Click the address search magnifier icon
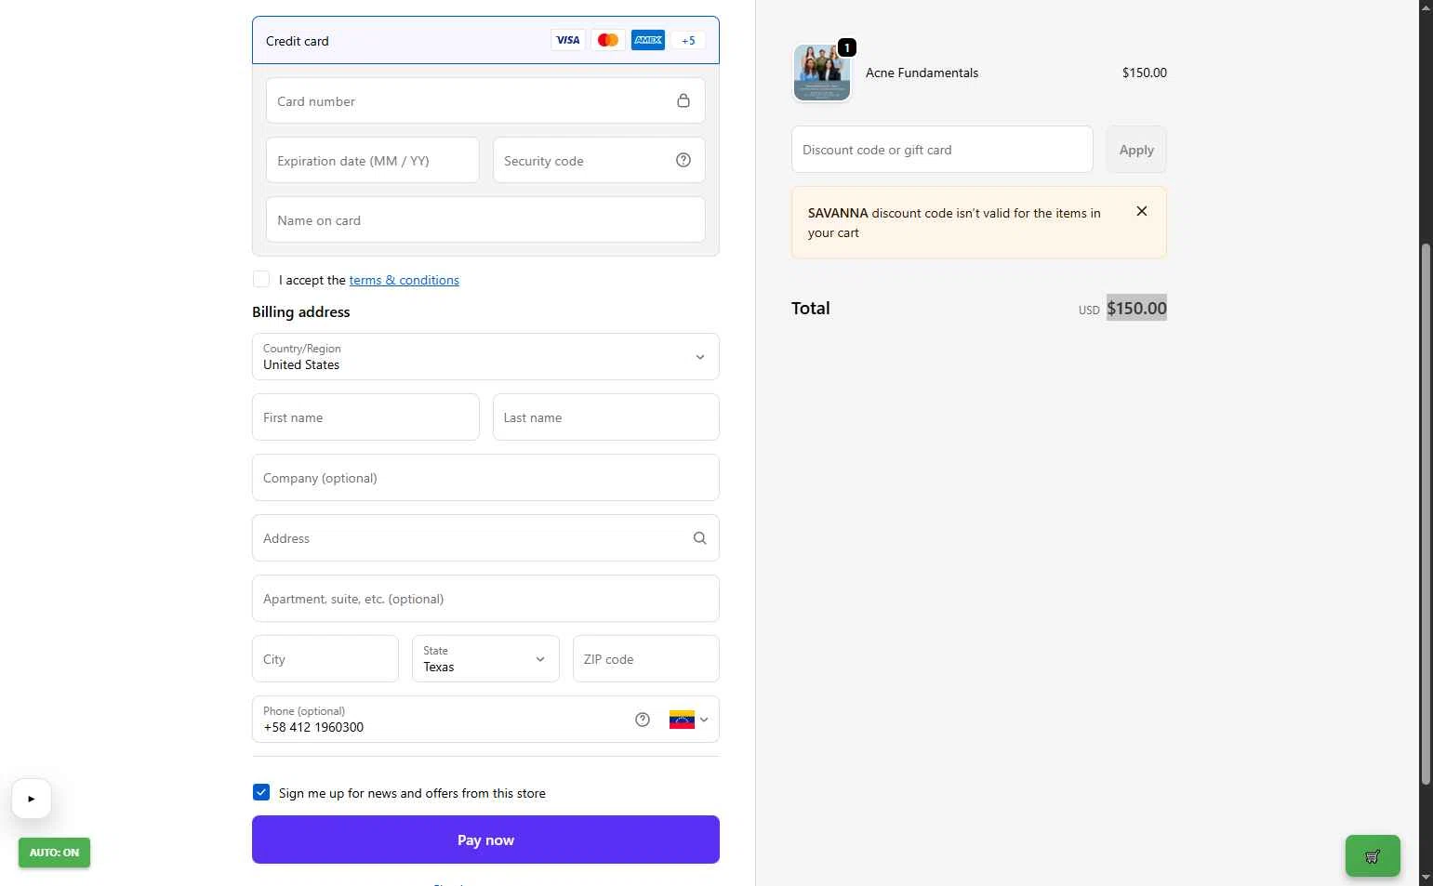 click(x=700, y=538)
